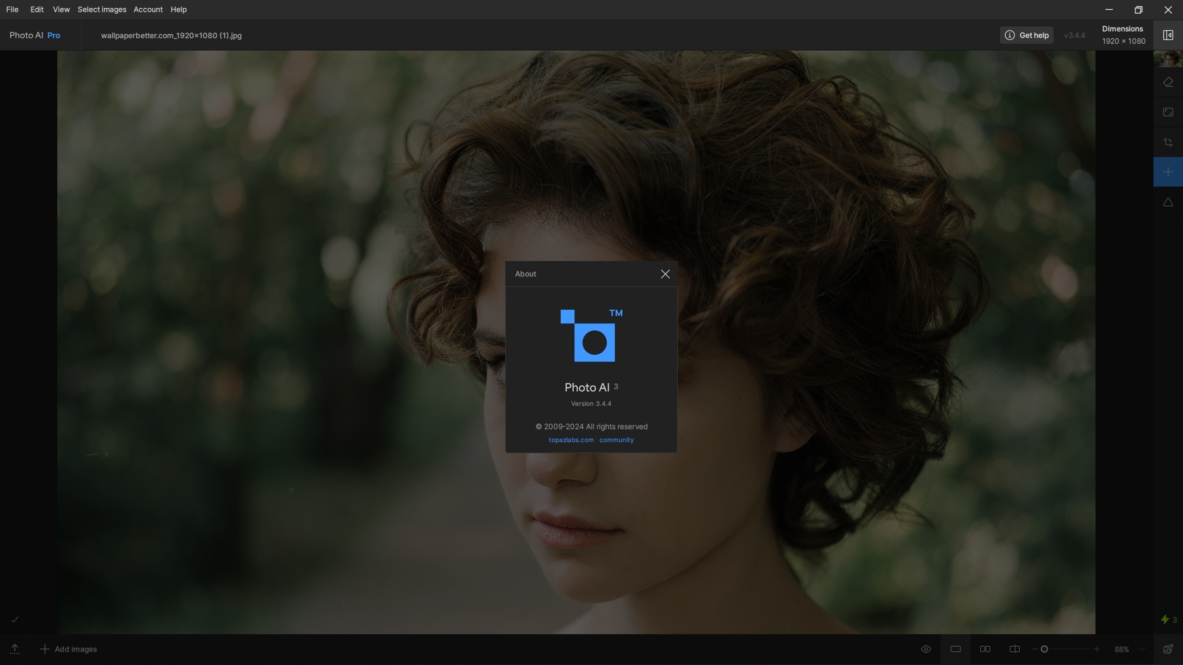Open the File menu
Screen dimensions: 1183x665
point(12,10)
